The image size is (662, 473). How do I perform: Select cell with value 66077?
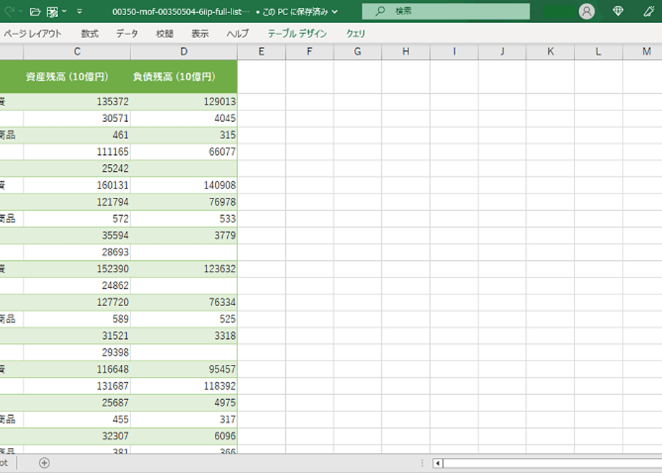(x=183, y=152)
